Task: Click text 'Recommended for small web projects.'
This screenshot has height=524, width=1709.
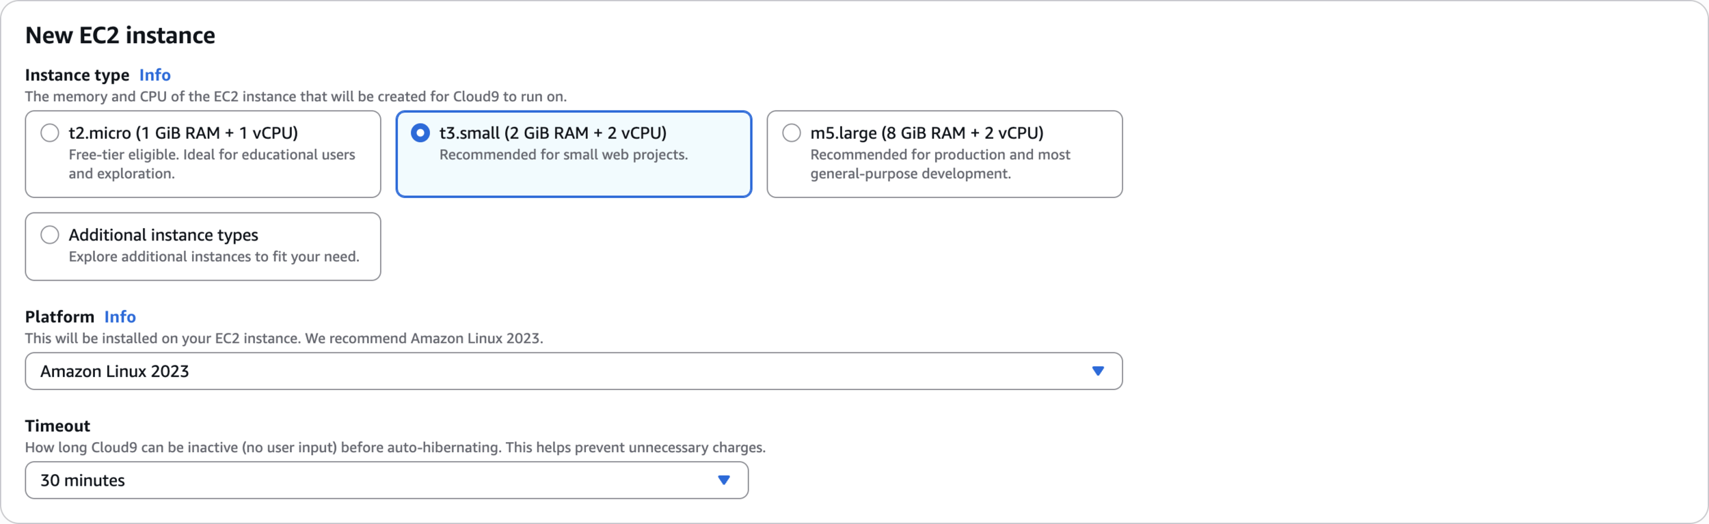Action: pos(564,155)
